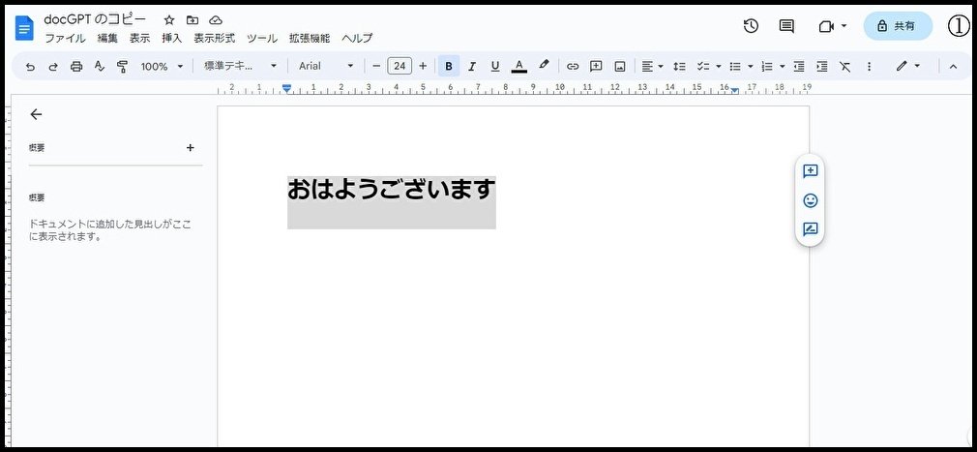
Task: Open the ツール menu
Action: (262, 38)
